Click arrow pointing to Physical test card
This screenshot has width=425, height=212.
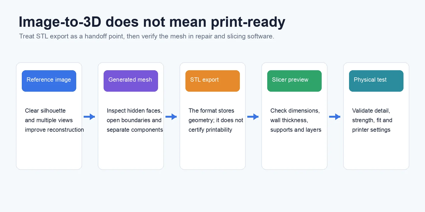coord(335,117)
